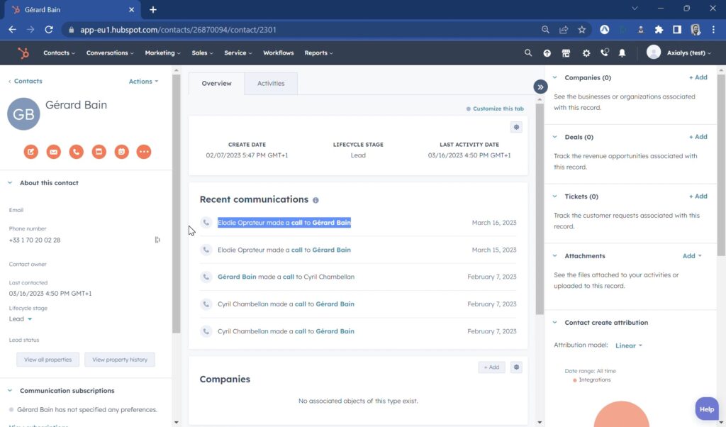726x427 pixels.
Task: Open HubSpot settings gear in navbar
Action: 586,53
